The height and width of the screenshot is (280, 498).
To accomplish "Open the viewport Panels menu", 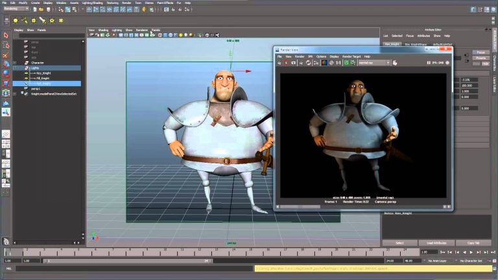I will (x=156, y=30).
